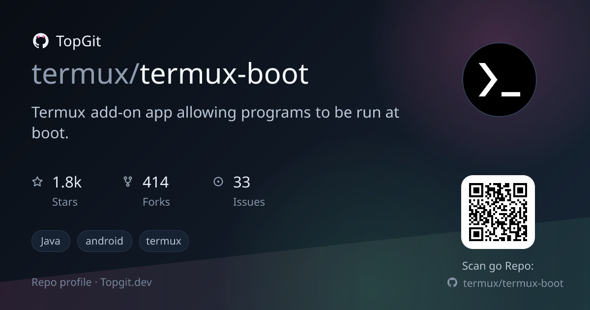This screenshot has height=310, width=590.
Task: Click the Termux terminal prompt avatar
Action: (x=499, y=79)
